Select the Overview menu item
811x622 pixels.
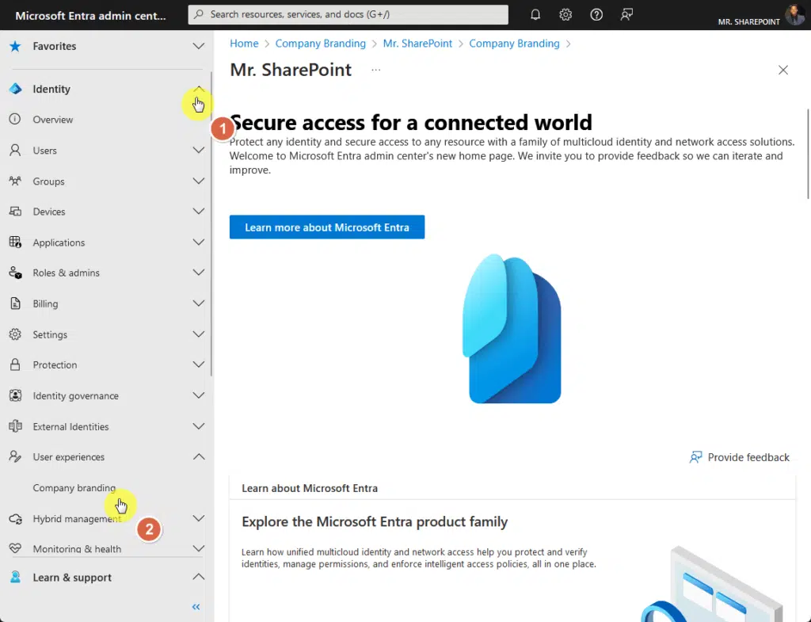(x=53, y=120)
